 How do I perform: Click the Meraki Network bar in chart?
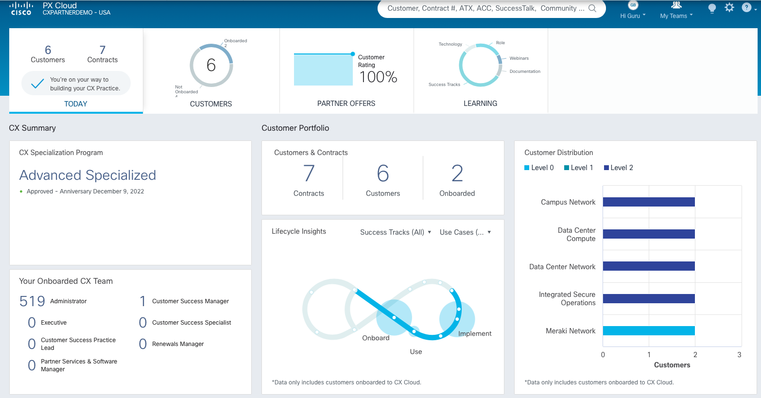tap(649, 331)
